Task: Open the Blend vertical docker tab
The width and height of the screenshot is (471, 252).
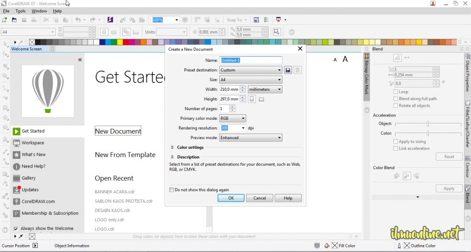Action: 468,194
